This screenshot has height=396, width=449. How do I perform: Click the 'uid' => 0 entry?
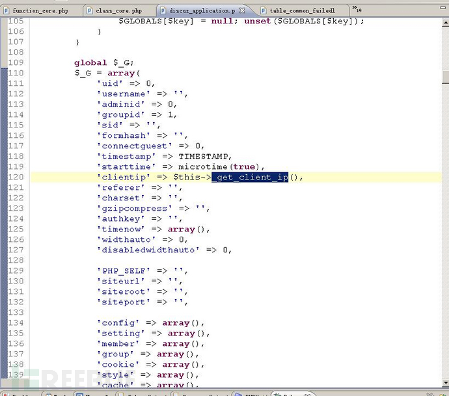(x=126, y=83)
